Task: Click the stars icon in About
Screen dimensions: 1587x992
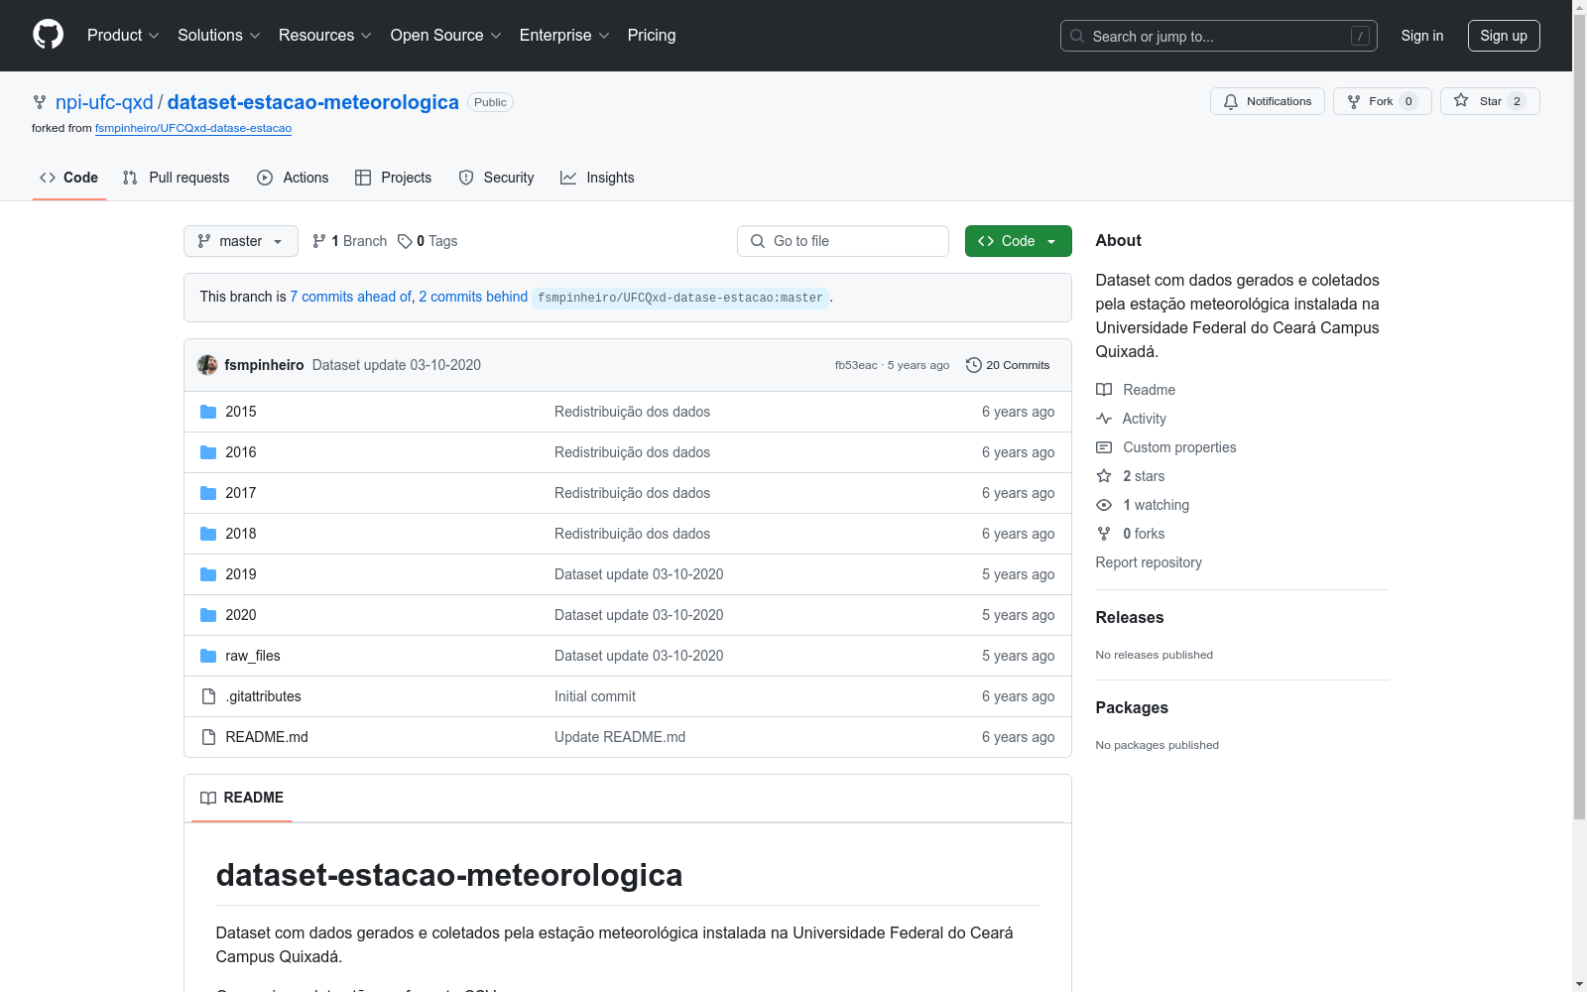Action: pyautogui.click(x=1104, y=476)
